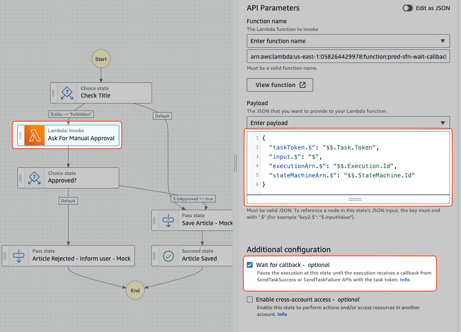Open the Info link beside Wait for callback

(x=405, y=279)
